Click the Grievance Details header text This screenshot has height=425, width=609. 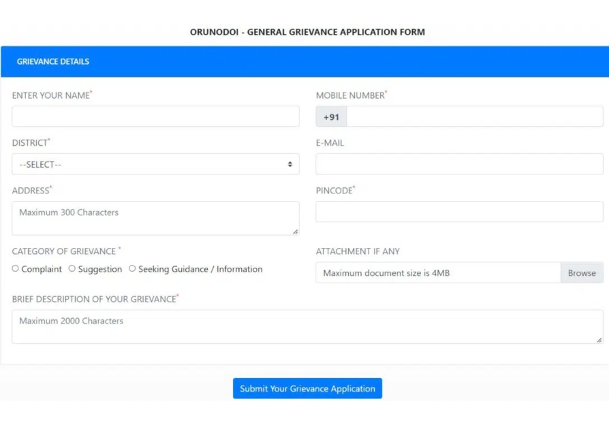coord(53,61)
